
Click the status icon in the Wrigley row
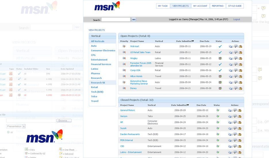coord(220,58)
